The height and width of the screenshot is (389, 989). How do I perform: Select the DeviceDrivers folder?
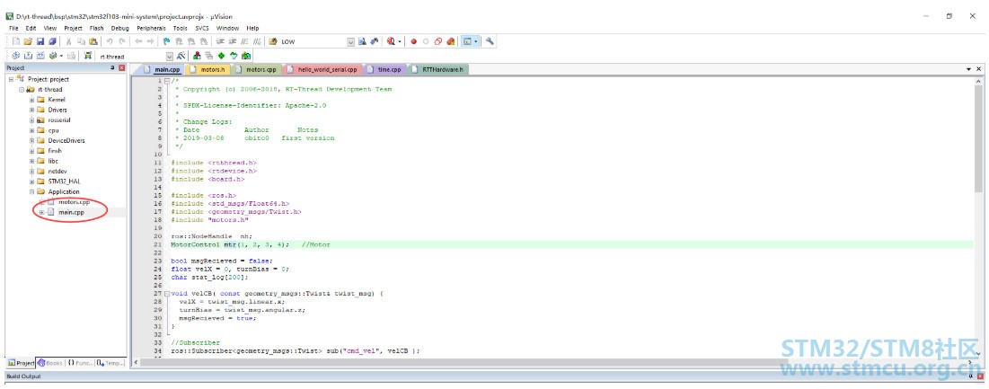pos(66,140)
